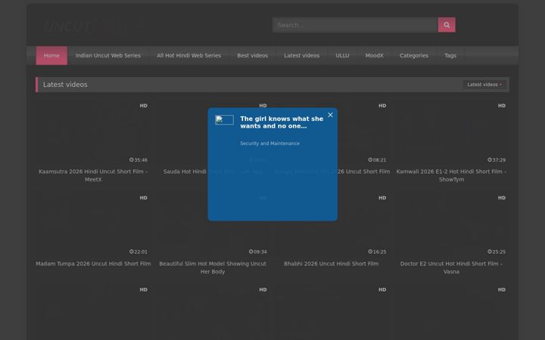The width and height of the screenshot is (545, 340).
Task: Open the Categories page
Action: (414, 55)
